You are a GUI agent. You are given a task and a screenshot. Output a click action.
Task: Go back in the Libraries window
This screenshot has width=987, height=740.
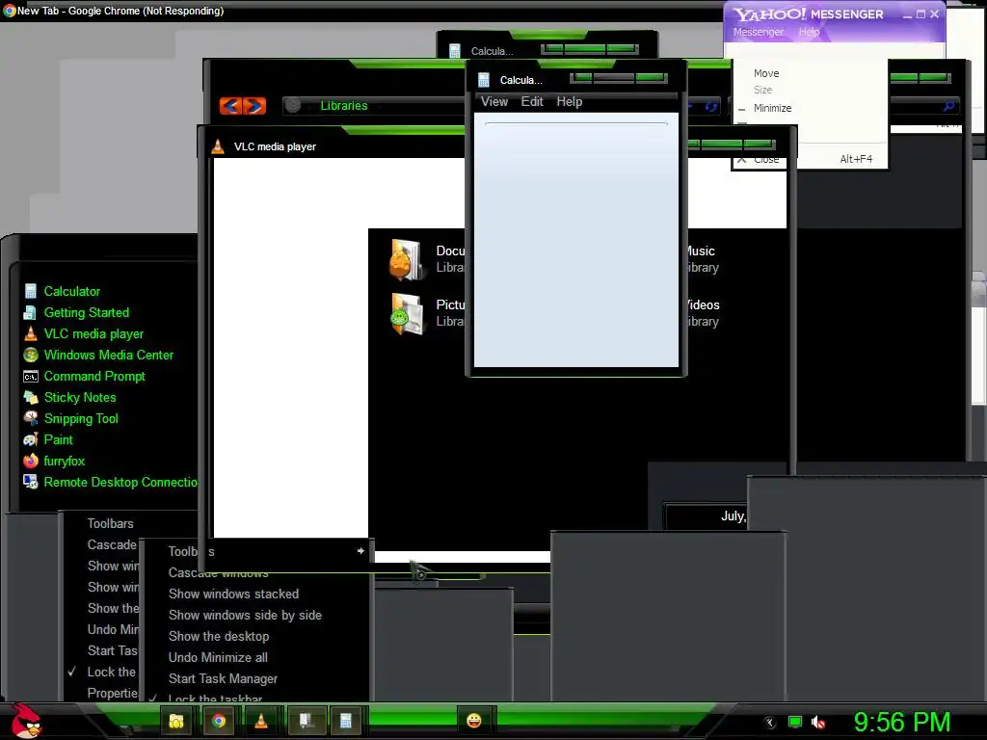[x=231, y=106]
